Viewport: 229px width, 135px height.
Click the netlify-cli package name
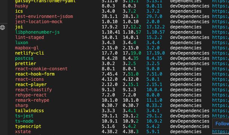point(30,53)
